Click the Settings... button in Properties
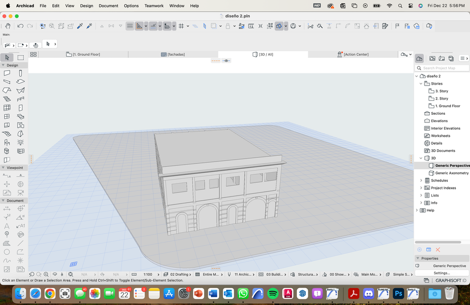470x305 pixels. coord(441,273)
